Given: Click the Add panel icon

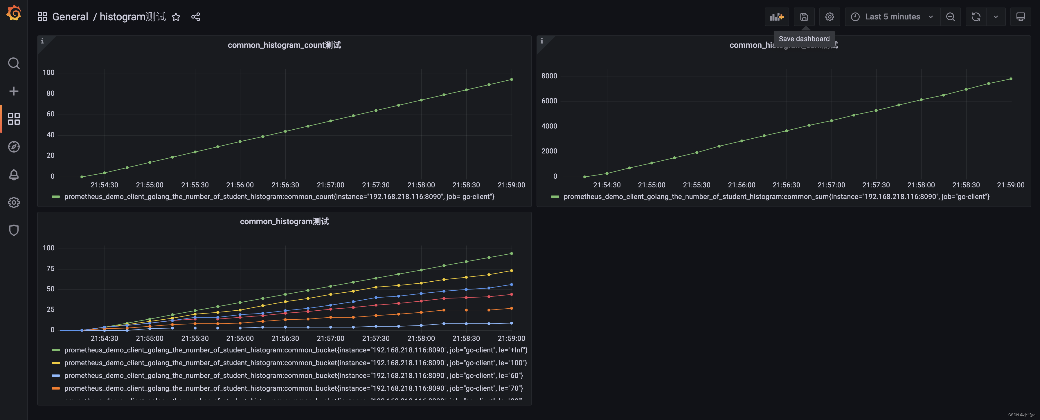Looking at the screenshot, I should [x=776, y=17].
